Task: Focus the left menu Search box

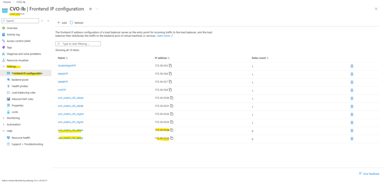Action: click(x=20, y=21)
